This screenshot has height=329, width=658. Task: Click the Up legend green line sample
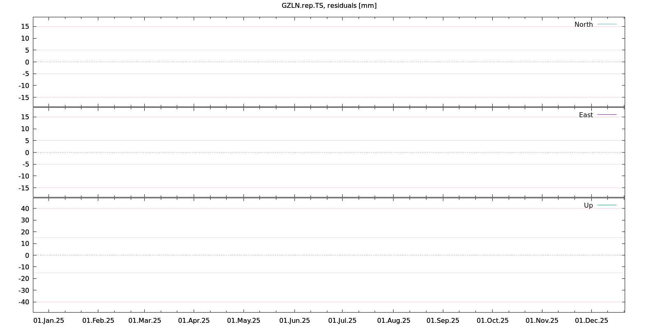pyautogui.click(x=607, y=205)
